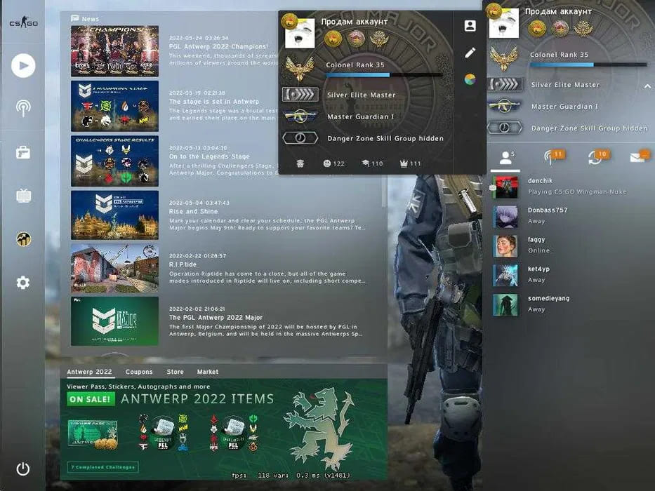The image size is (655, 491).
Task: Open the broadcast tab with 11 badge
Action: [x=553, y=157]
